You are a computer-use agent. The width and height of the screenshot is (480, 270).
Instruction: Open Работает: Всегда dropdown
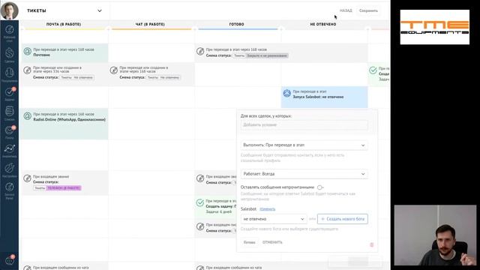click(304, 174)
